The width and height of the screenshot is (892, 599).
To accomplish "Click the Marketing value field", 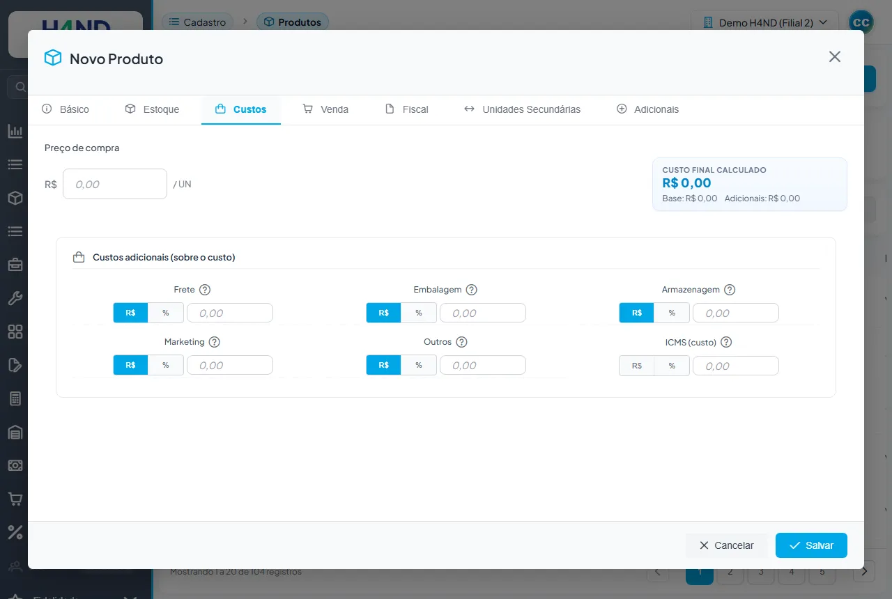I will (230, 365).
